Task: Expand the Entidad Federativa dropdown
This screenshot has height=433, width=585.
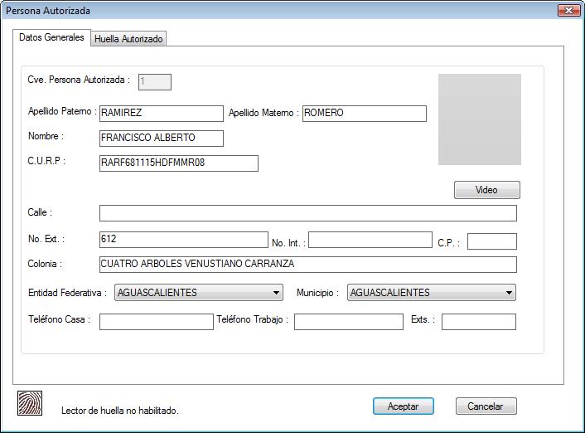Action: [200, 293]
